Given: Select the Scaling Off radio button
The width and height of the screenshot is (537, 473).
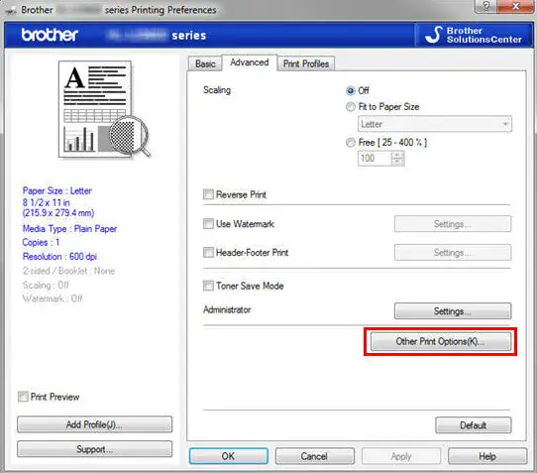Looking at the screenshot, I should 350,91.
